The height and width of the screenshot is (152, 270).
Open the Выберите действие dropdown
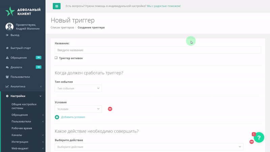[x=149, y=147]
